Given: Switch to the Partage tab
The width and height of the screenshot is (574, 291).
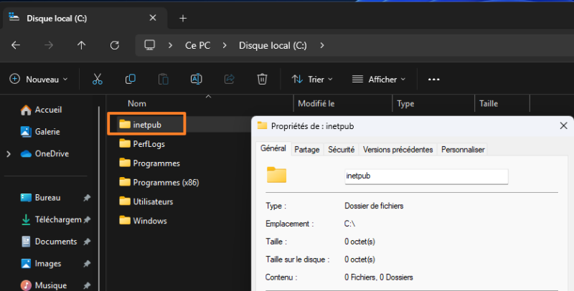Looking at the screenshot, I should 307,150.
